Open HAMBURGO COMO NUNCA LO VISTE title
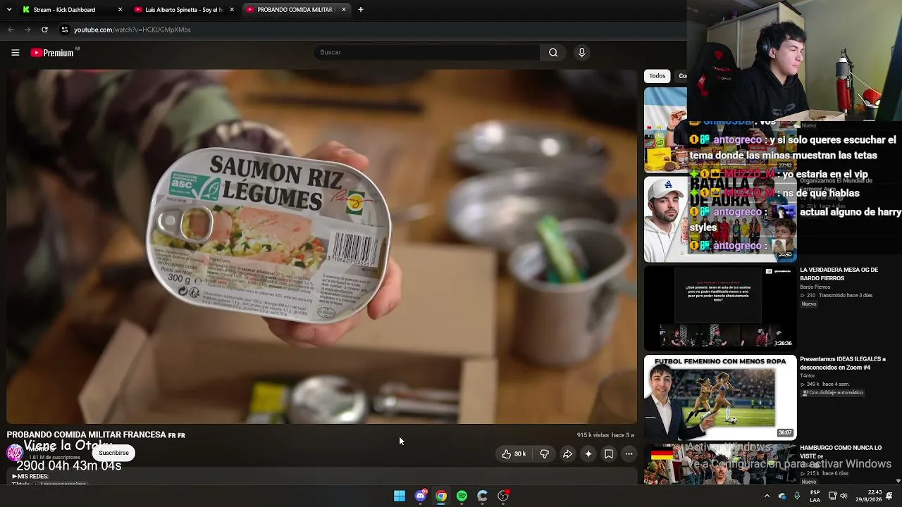Viewport: 902px width, 507px height. click(x=841, y=452)
